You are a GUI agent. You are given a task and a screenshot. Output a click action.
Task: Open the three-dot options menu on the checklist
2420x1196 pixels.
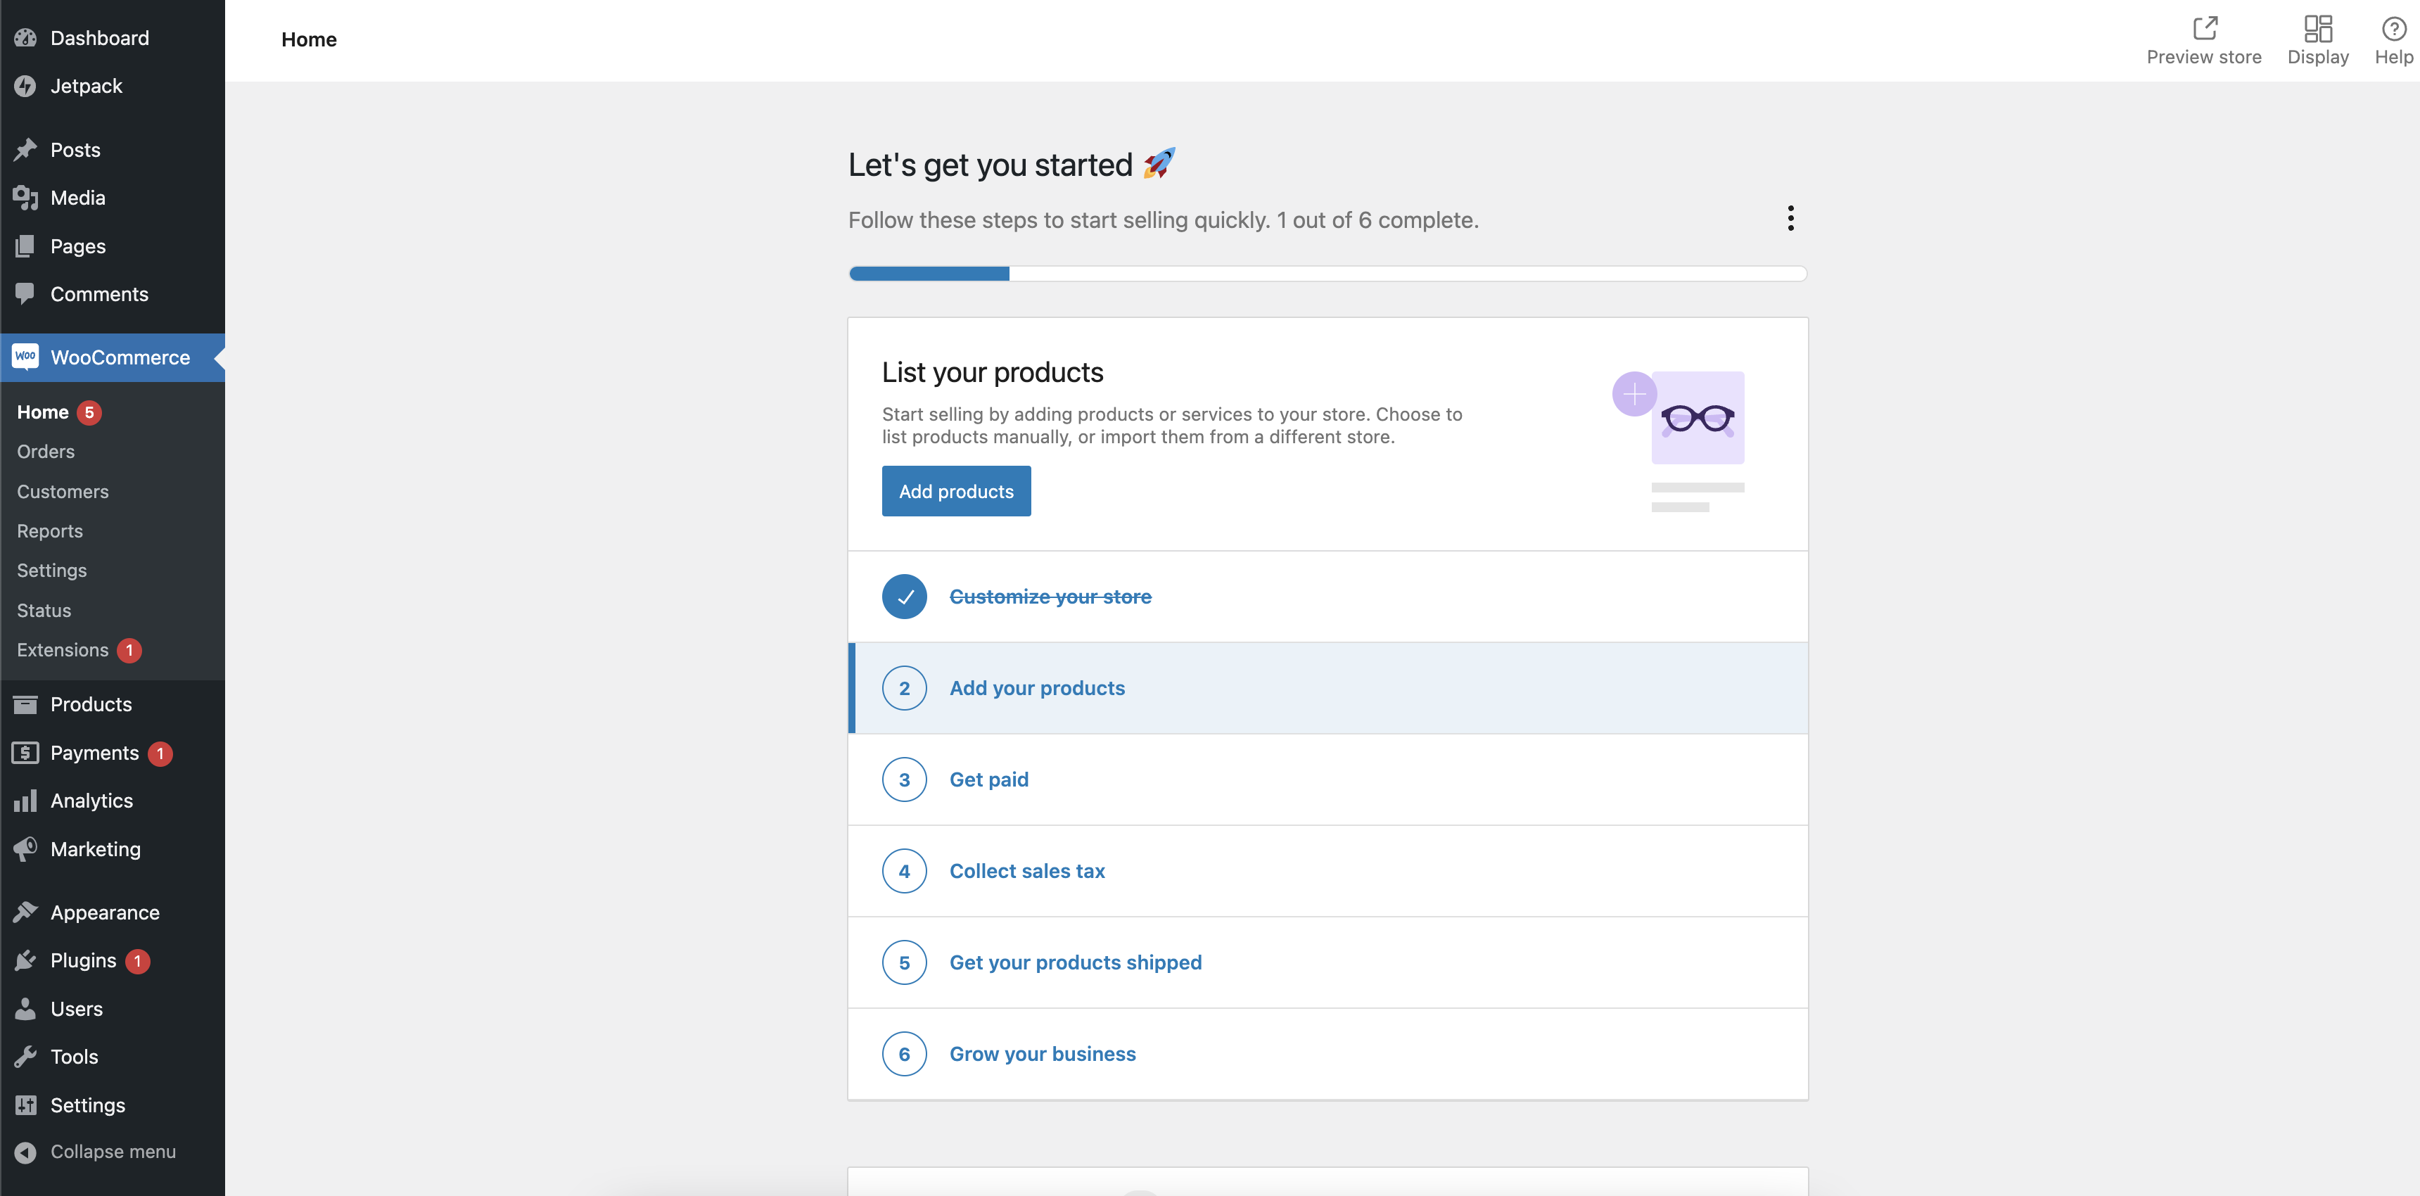pos(1790,218)
